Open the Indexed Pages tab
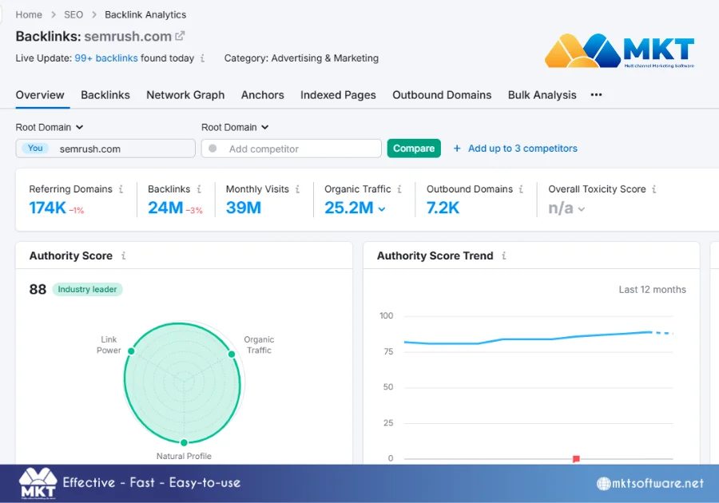The image size is (719, 503). point(338,95)
